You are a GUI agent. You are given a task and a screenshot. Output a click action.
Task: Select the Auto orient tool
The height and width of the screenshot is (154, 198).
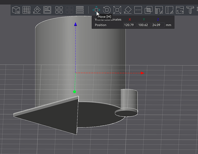[x=37, y=10]
